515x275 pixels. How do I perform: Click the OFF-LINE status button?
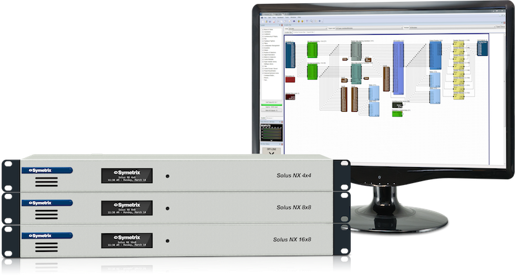271,150
